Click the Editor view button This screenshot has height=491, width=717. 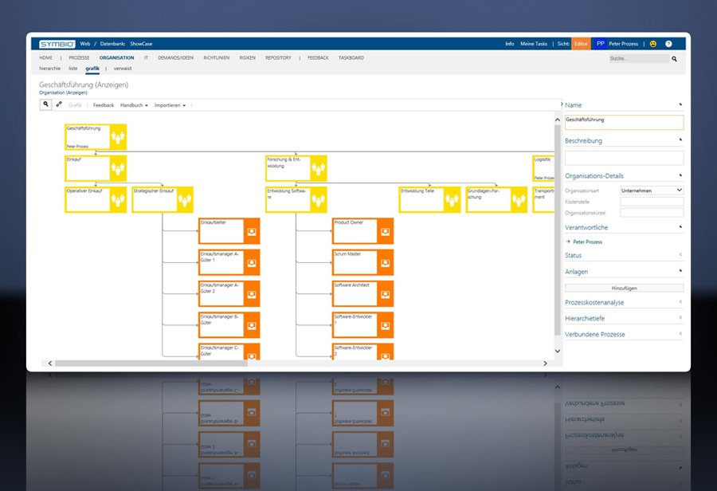pos(581,44)
